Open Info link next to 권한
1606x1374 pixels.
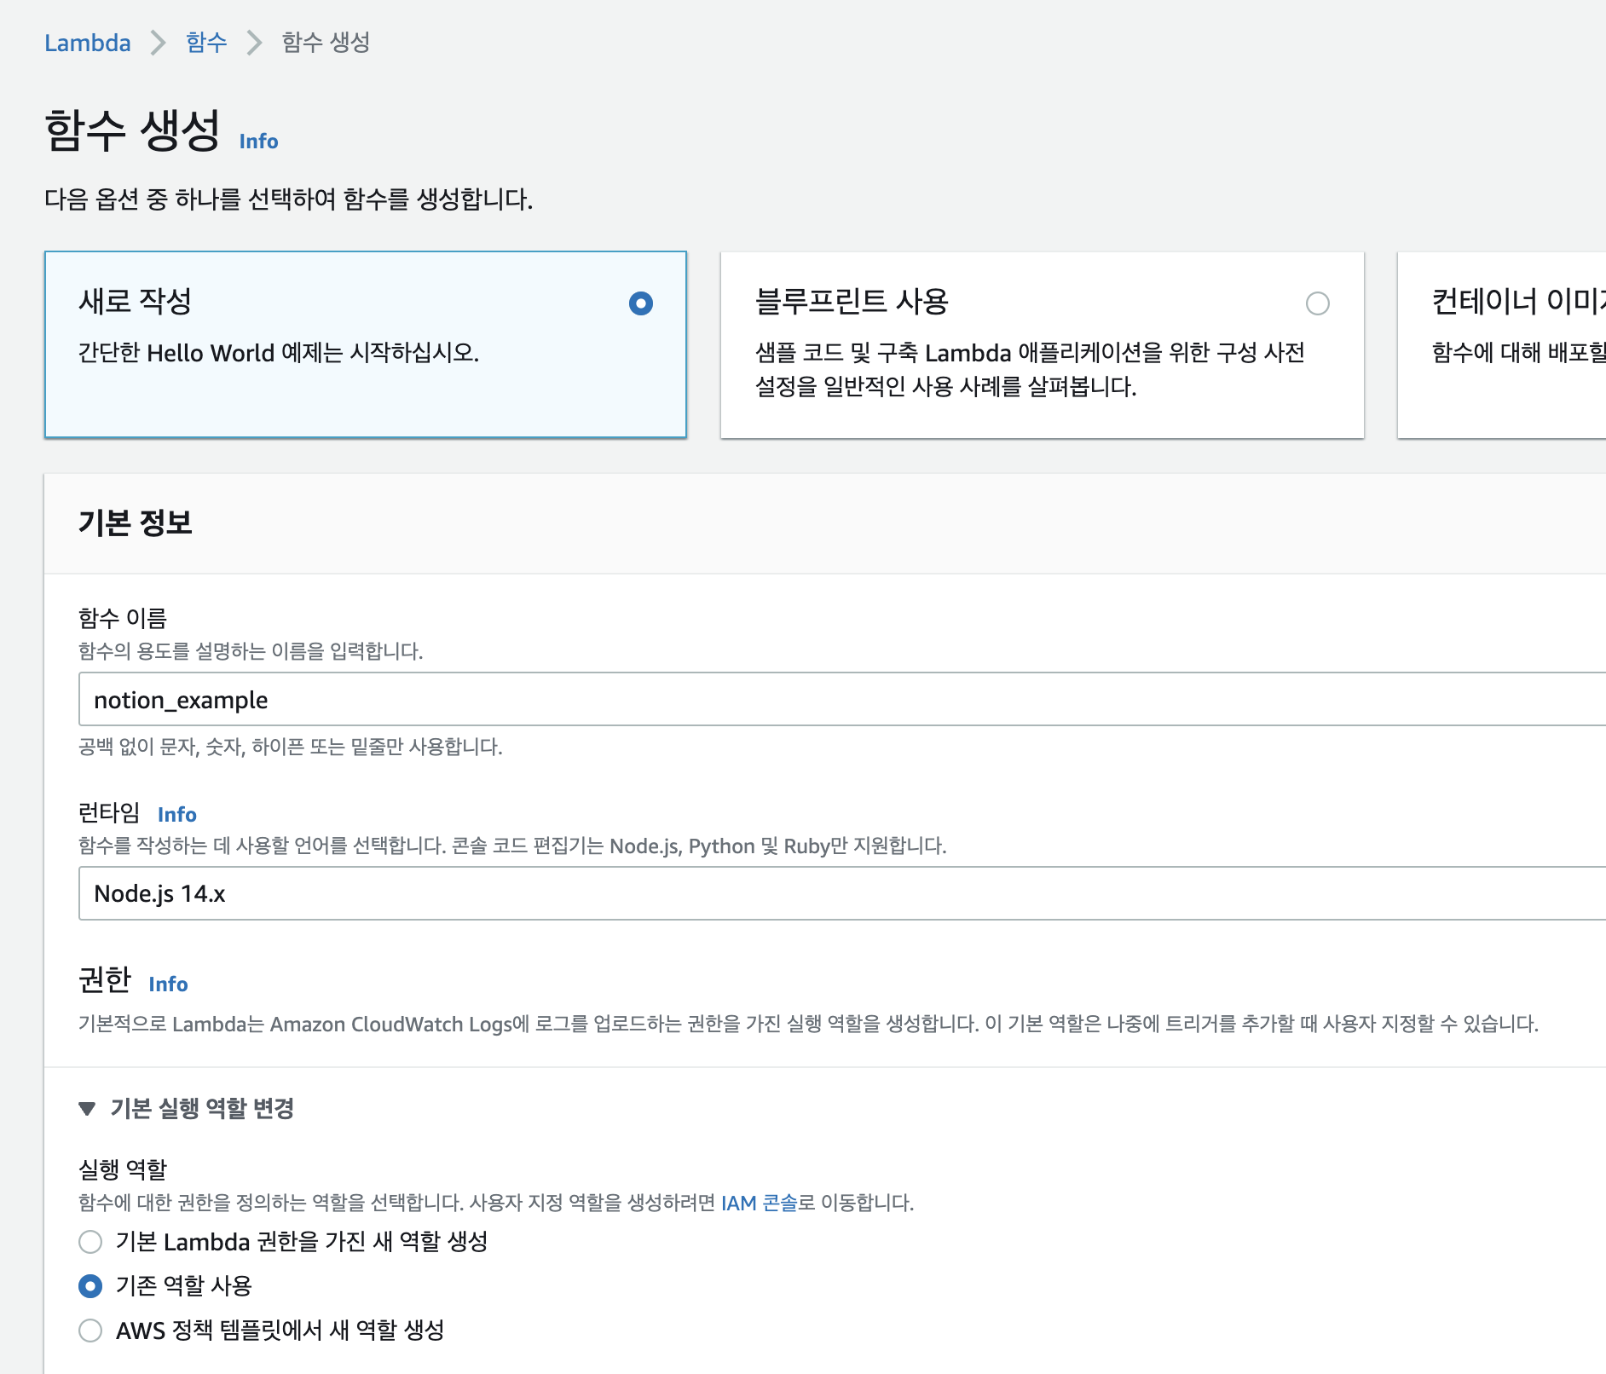tap(168, 984)
